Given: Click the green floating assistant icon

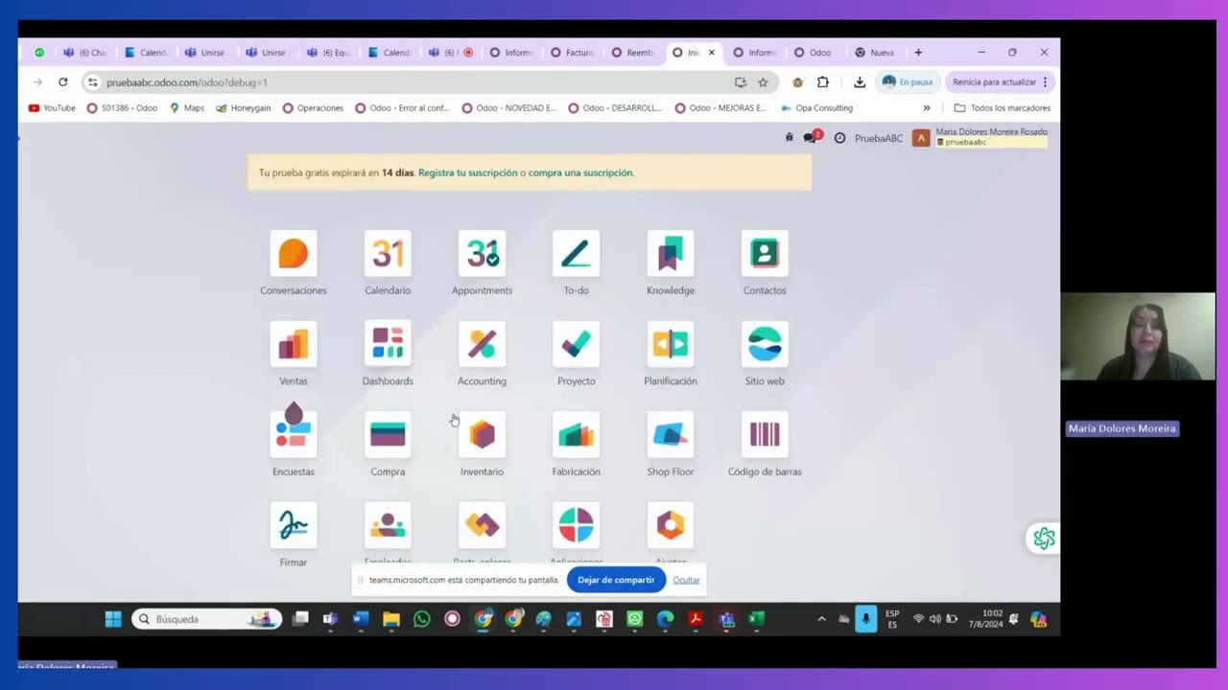Looking at the screenshot, I should click(1044, 539).
